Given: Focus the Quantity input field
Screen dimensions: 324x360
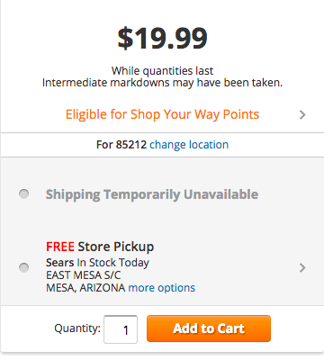Looking at the screenshot, I should tap(121, 329).
